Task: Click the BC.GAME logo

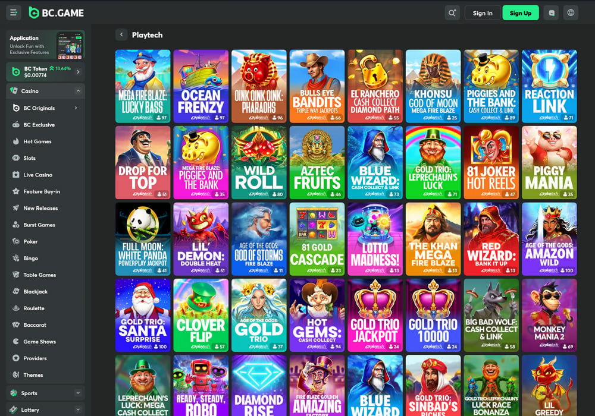Action: click(x=57, y=13)
